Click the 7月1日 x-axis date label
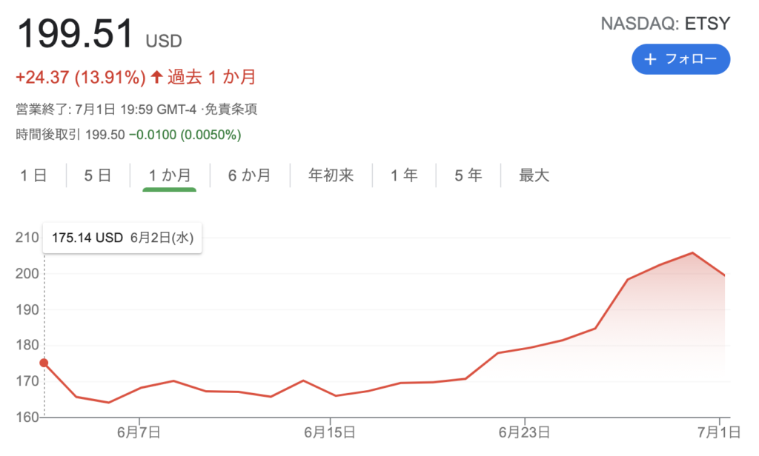The image size is (759, 456). point(712,431)
